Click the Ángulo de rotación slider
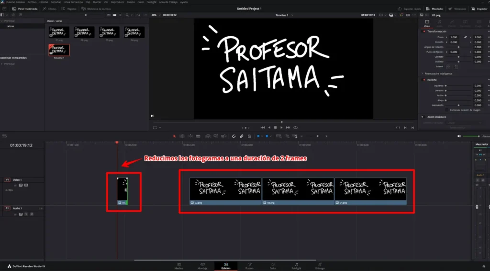490x271 pixels. pyautogui.click(x=458, y=47)
